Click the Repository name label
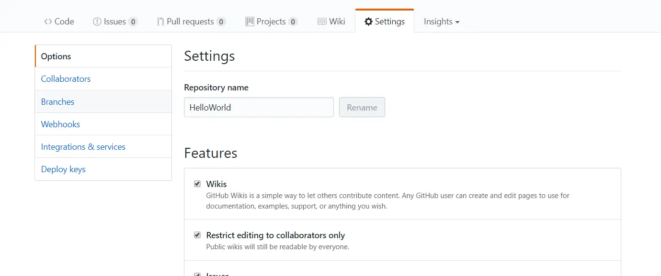This screenshot has width=661, height=276. (216, 88)
